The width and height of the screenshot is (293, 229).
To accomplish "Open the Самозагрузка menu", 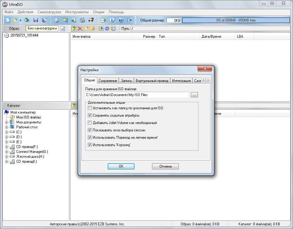I will coord(49,12).
